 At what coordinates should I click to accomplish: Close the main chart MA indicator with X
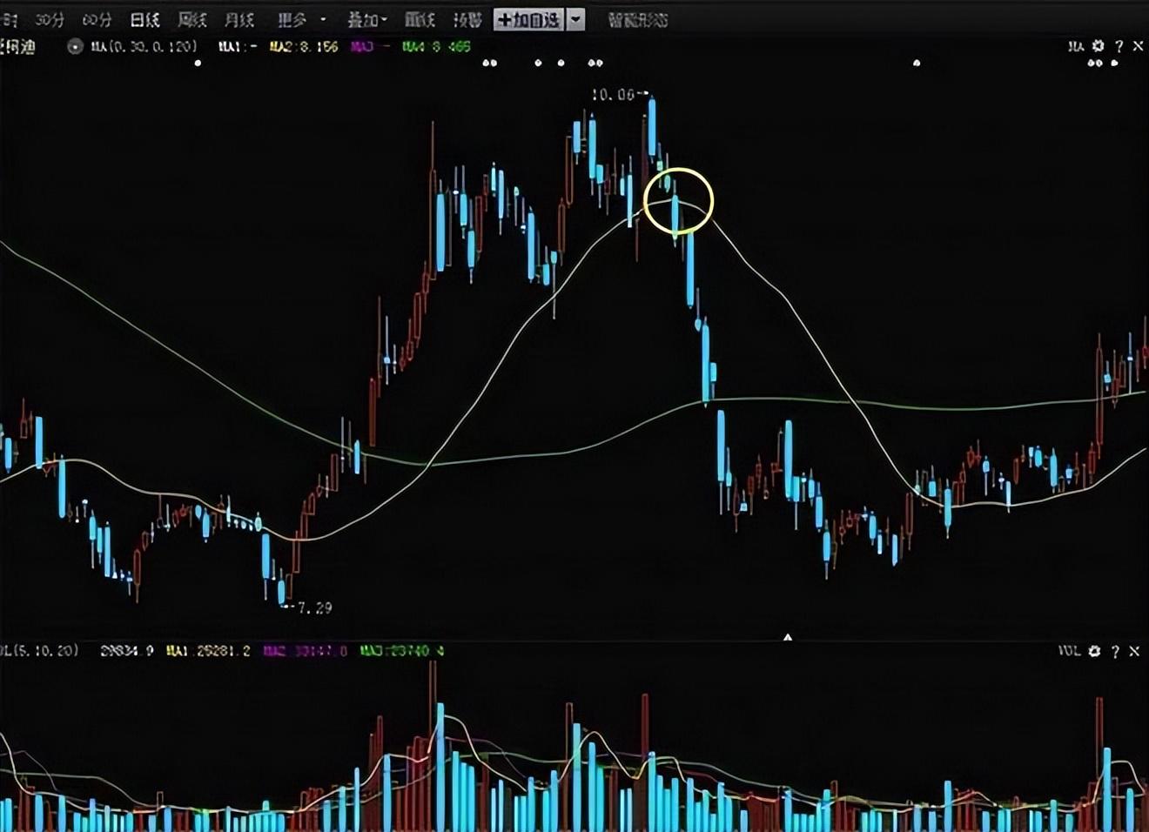[x=1138, y=46]
